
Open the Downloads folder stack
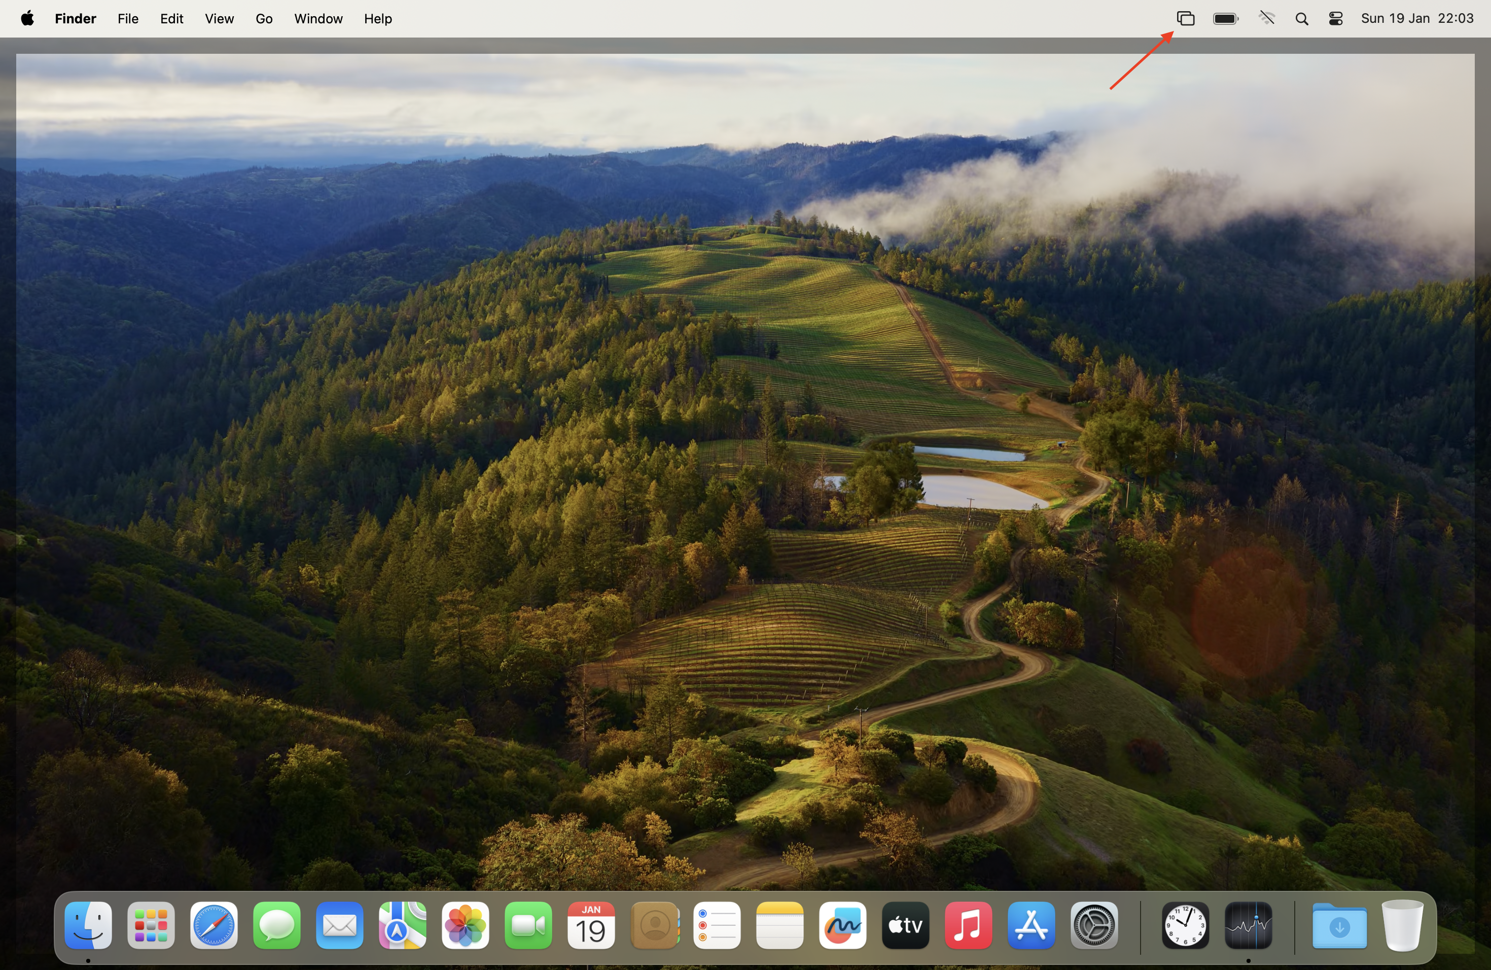pyautogui.click(x=1339, y=925)
